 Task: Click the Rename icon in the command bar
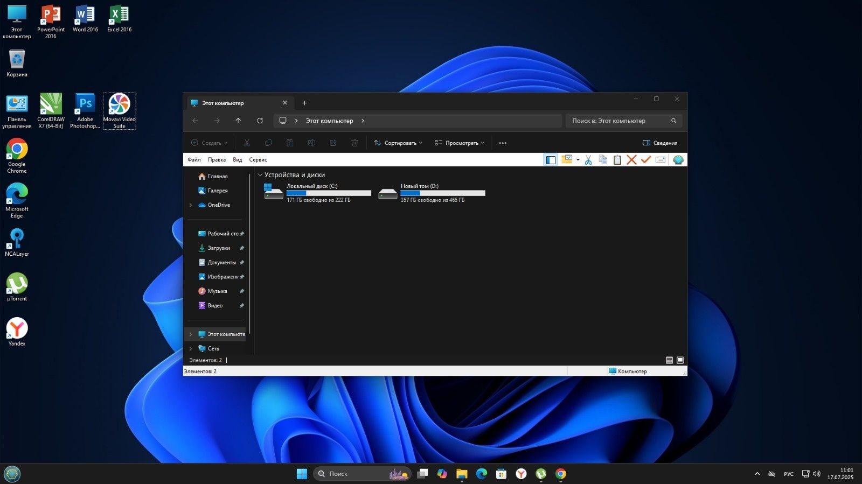pos(311,143)
